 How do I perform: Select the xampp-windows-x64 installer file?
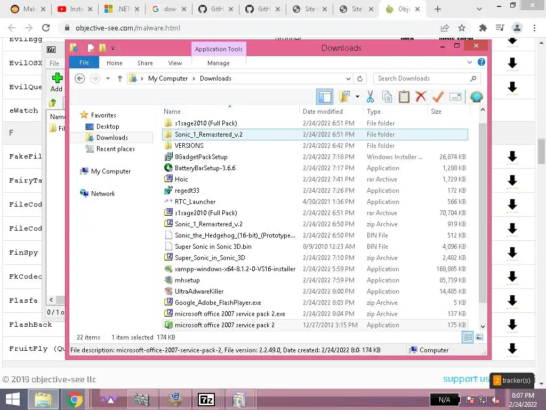[x=315, y=269]
